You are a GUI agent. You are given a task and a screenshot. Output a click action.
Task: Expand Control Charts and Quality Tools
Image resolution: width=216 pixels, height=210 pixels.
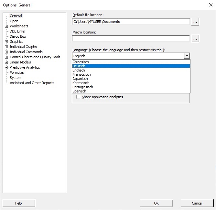pyautogui.click(x=6, y=57)
